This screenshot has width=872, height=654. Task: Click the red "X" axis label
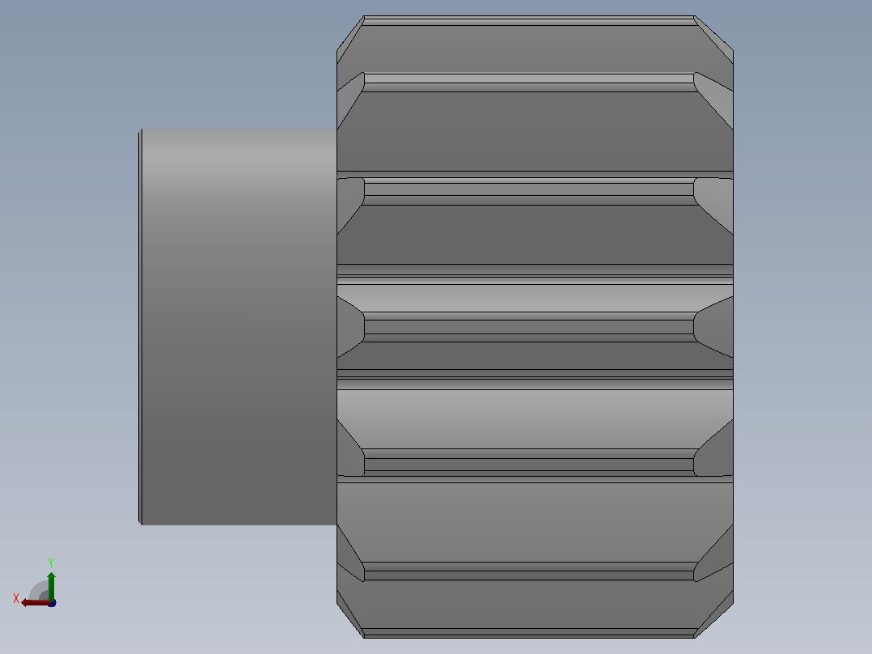pos(16,599)
